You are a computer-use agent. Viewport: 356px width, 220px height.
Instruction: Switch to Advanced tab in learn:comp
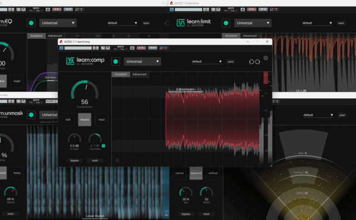(140, 74)
